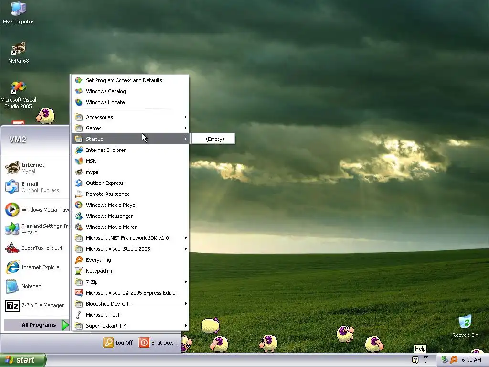Select Remote Assistance from programs menu
489x367 pixels.
tap(130, 194)
